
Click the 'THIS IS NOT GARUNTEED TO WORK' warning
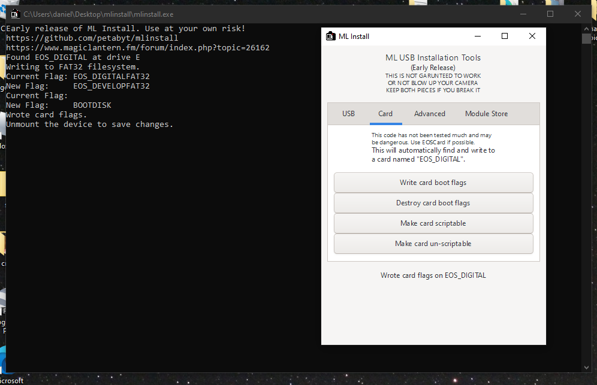[x=433, y=75]
